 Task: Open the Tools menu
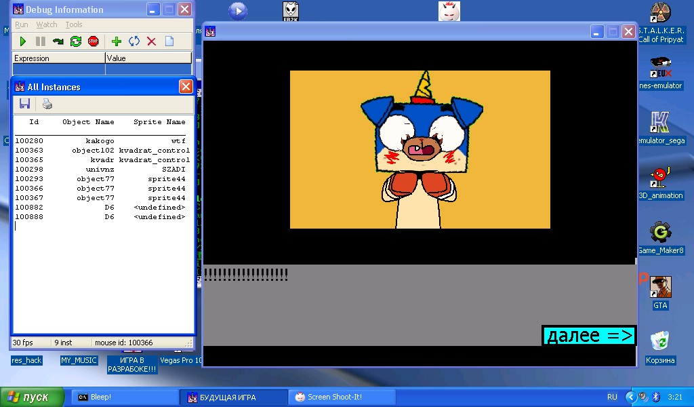coord(74,24)
